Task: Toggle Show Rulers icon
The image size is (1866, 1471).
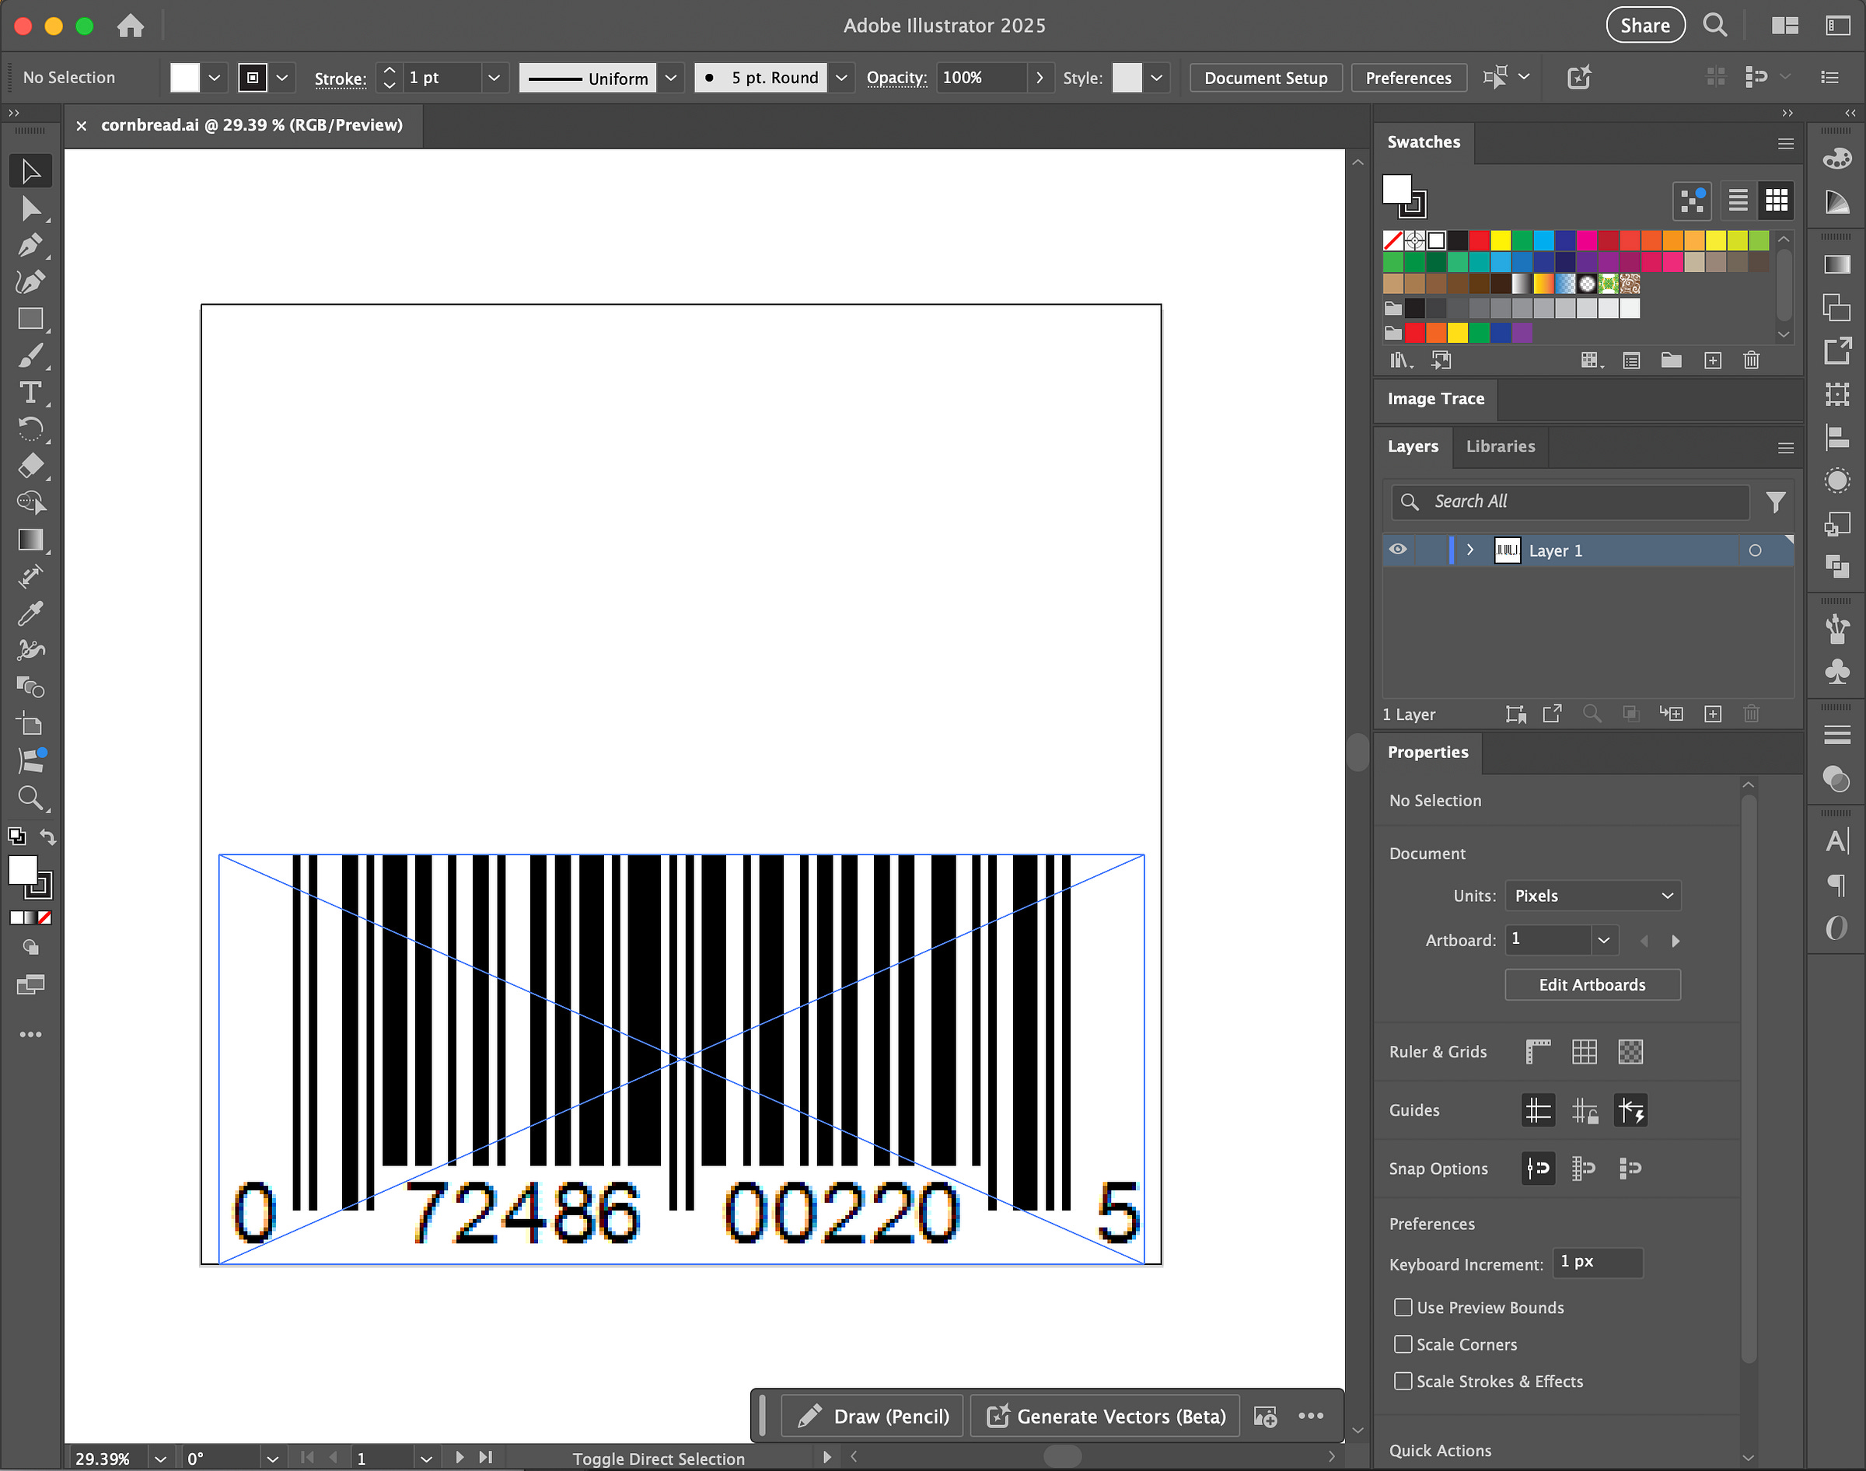Action: click(x=1538, y=1052)
